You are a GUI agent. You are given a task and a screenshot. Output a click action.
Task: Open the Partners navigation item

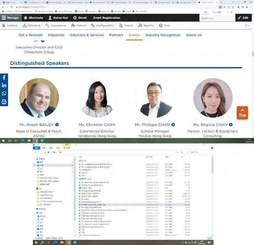click(116, 35)
